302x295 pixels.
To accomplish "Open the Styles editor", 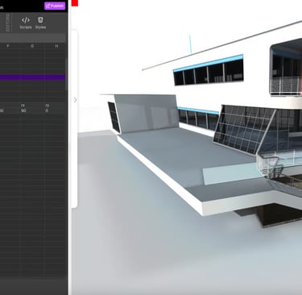I will pos(40,23).
